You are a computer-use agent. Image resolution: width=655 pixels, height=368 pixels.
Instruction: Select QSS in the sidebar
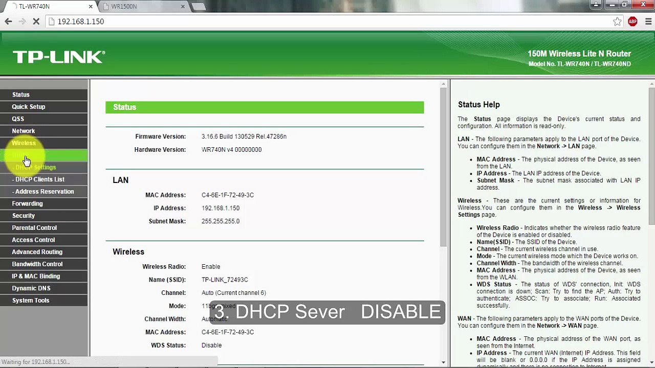click(18, 119)
